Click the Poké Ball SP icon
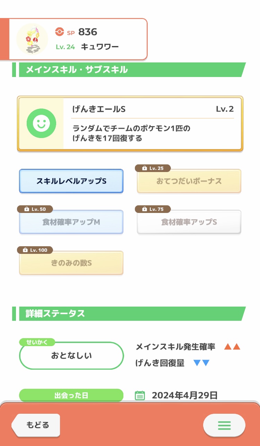The width and height of the screenshot is (260, 446). point(60,32)
